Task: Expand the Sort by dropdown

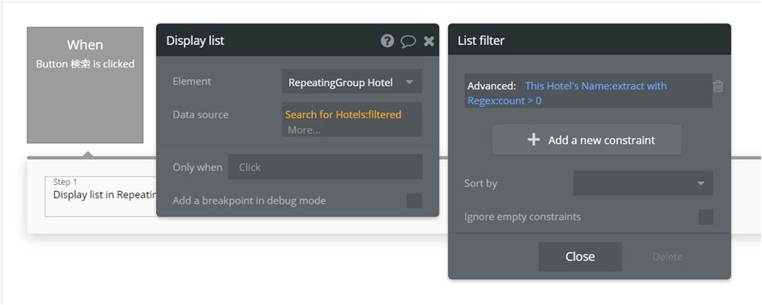Action: click(643, 183)
